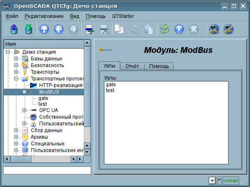Click the cut item scissors icon
250x187 pixels.
point(134,29)
